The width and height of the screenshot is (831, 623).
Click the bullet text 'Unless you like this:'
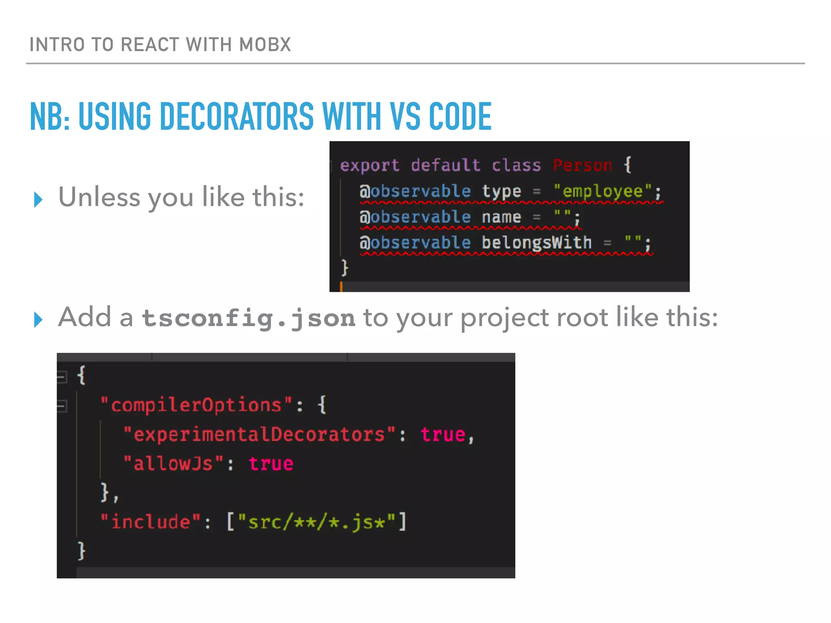click(181, 197)
